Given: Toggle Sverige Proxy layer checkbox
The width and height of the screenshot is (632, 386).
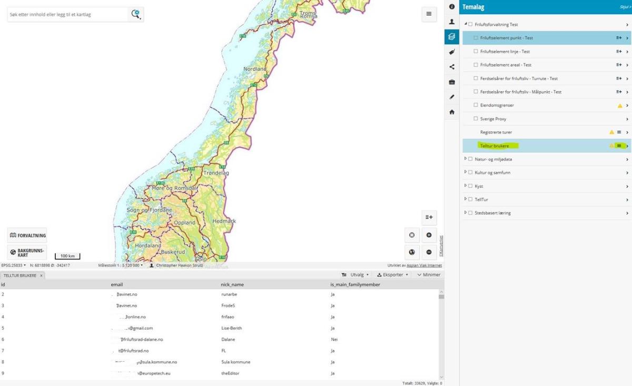Looking at the screenshot, I should pyautogui.click(x=476, y=119).
